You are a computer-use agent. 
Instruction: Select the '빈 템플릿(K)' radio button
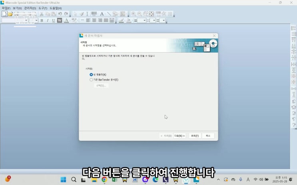(x=91, y=75)
